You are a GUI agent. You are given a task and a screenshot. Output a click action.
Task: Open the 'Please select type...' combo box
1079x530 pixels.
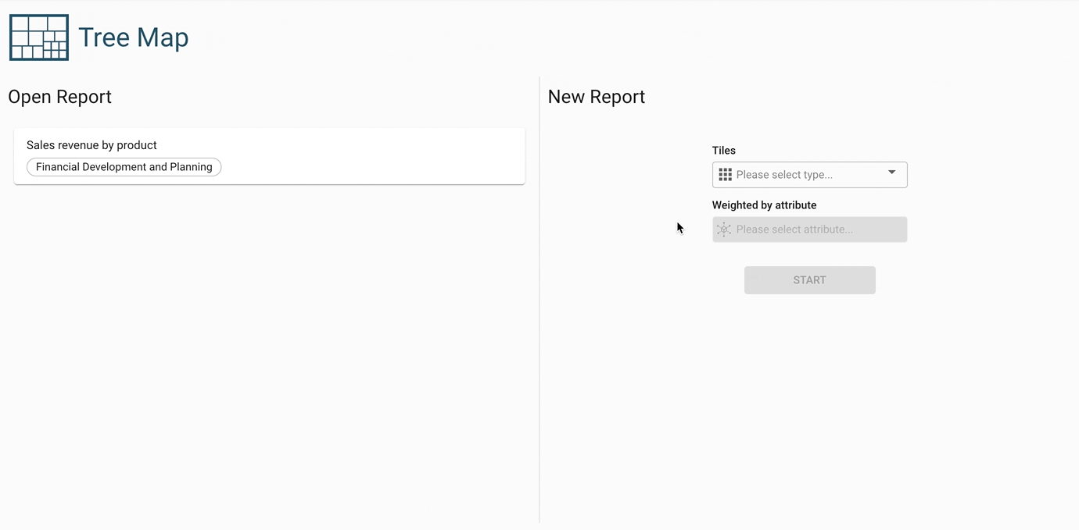click(x=805, y=175)
